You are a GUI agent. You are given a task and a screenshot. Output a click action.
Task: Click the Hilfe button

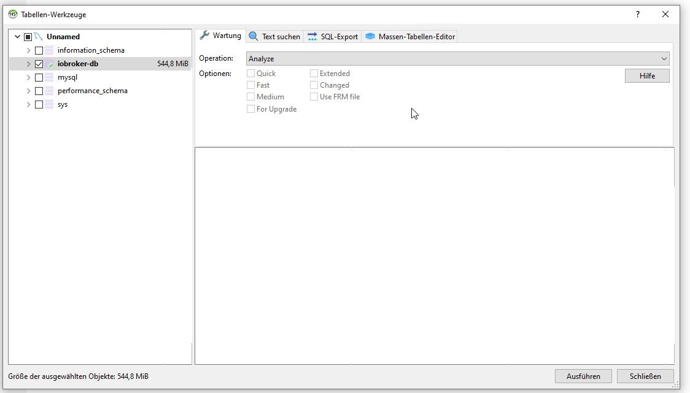click(647, 76)
